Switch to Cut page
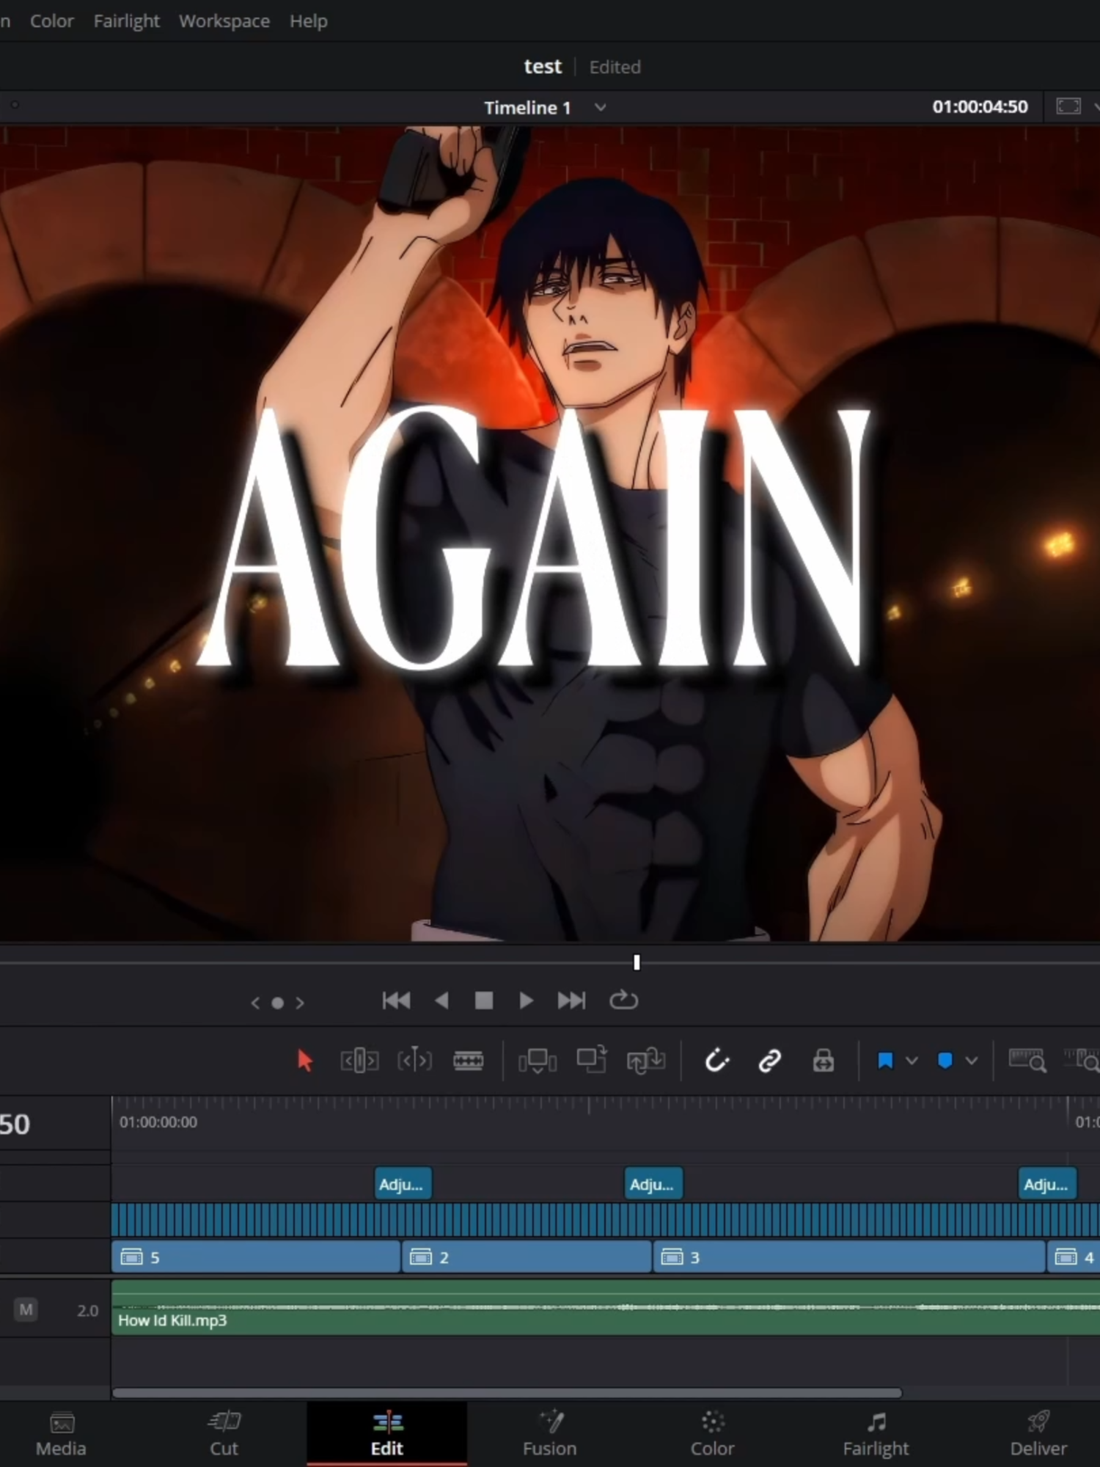This screenshot has width=1100, height=1467. pos(224,1435)
